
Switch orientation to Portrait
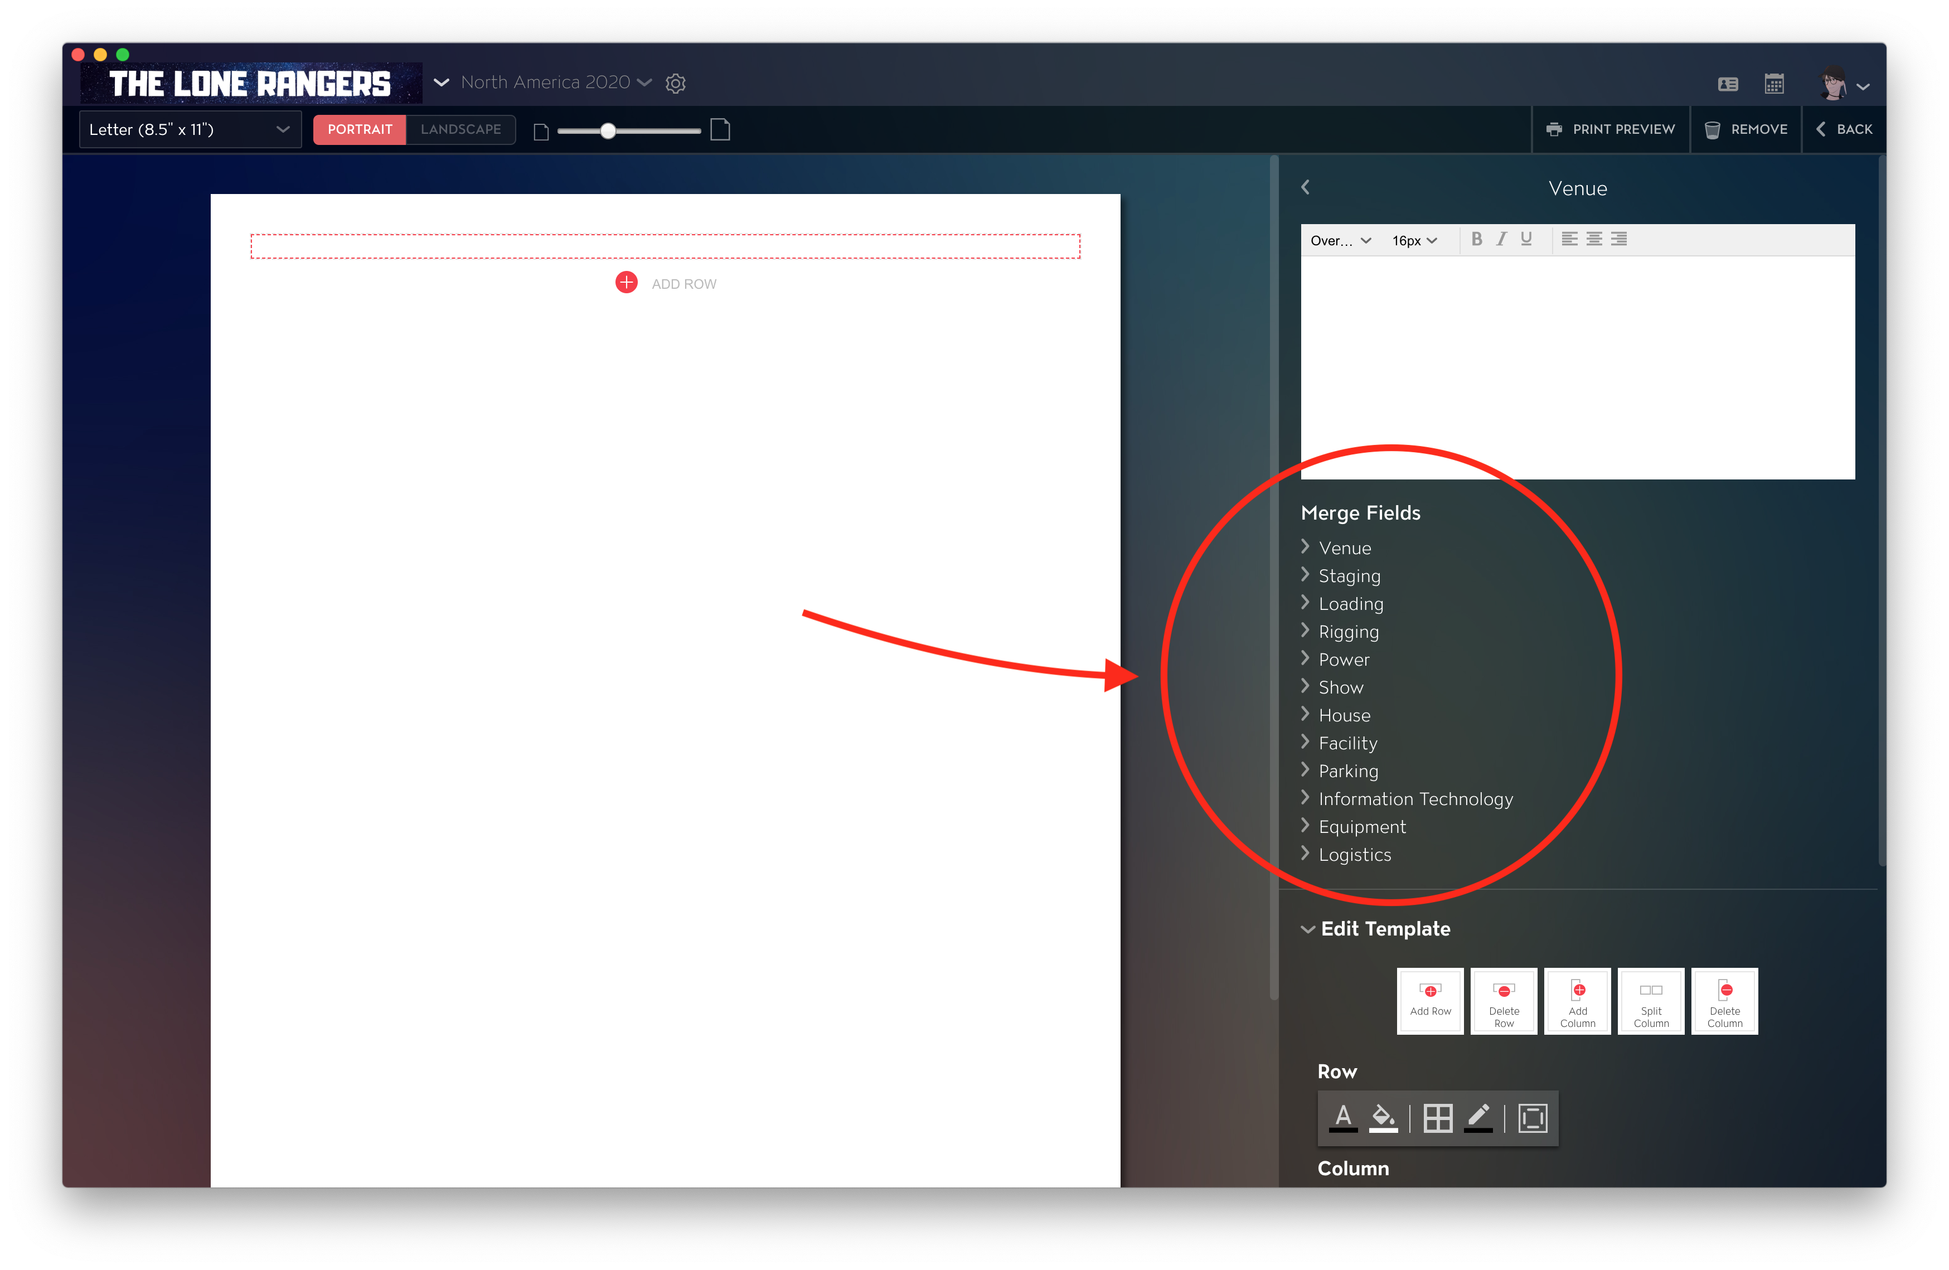coord(360,129)
